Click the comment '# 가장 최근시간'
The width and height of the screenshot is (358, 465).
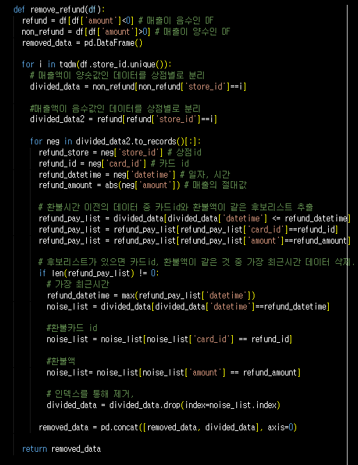tap(78, 284)
